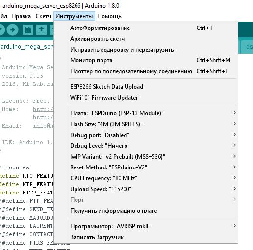Viewport: 253px width, 250px height.
Task: Expand Плата ESPDuino board submenu
Action: click(146, 113)
